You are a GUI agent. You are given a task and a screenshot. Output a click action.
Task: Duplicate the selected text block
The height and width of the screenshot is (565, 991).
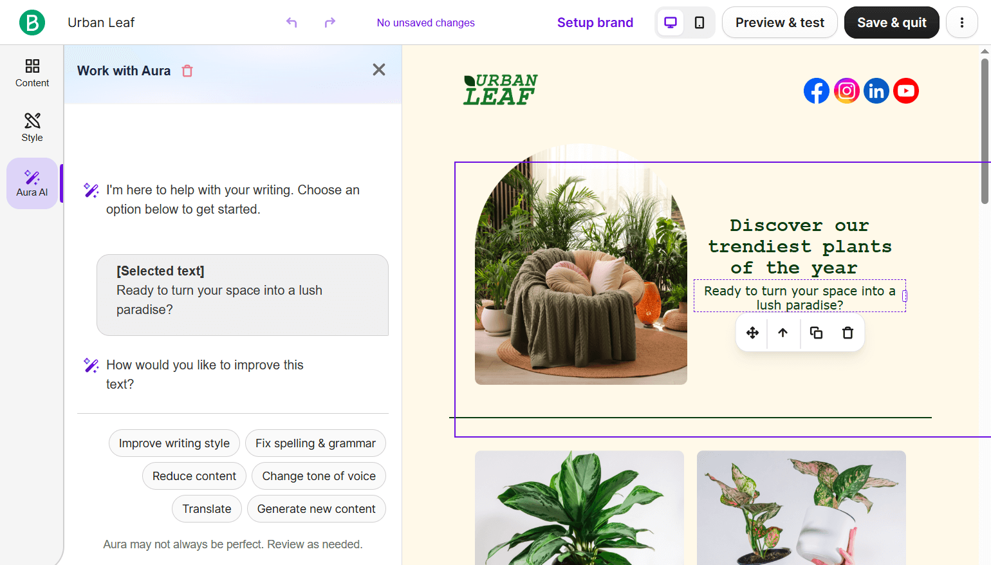(816, 333)
